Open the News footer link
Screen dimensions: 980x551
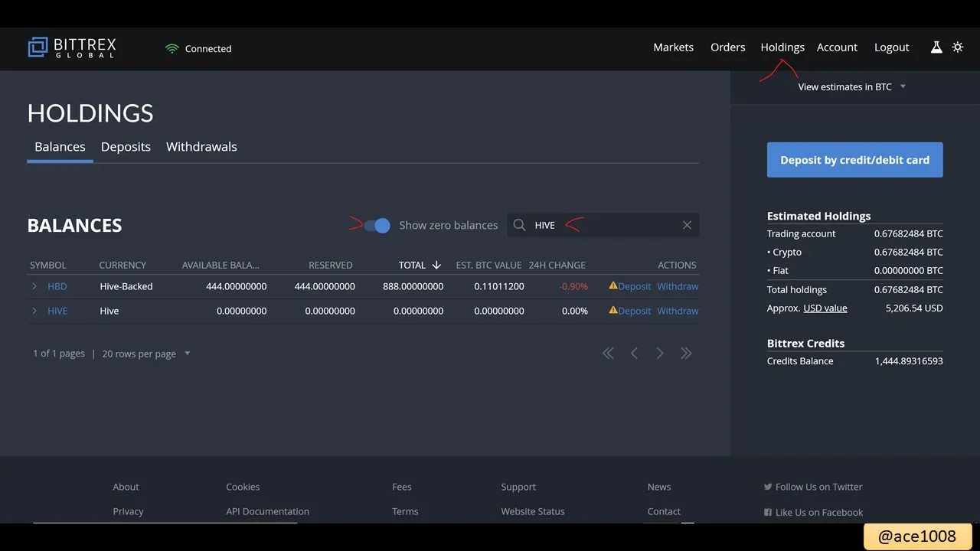coord(659,487)
